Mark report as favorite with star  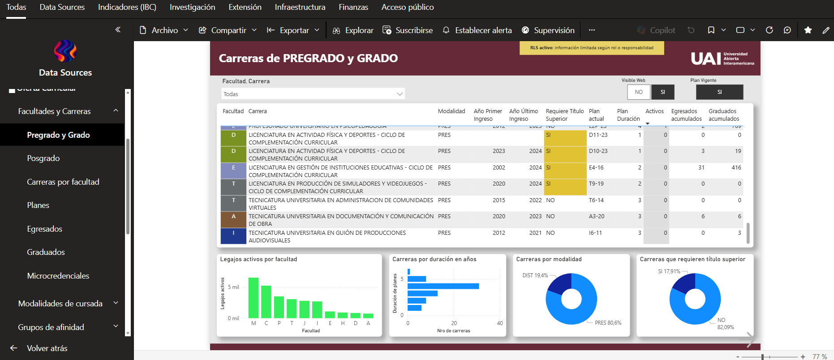pyautogui.click(x=808, y=30)
